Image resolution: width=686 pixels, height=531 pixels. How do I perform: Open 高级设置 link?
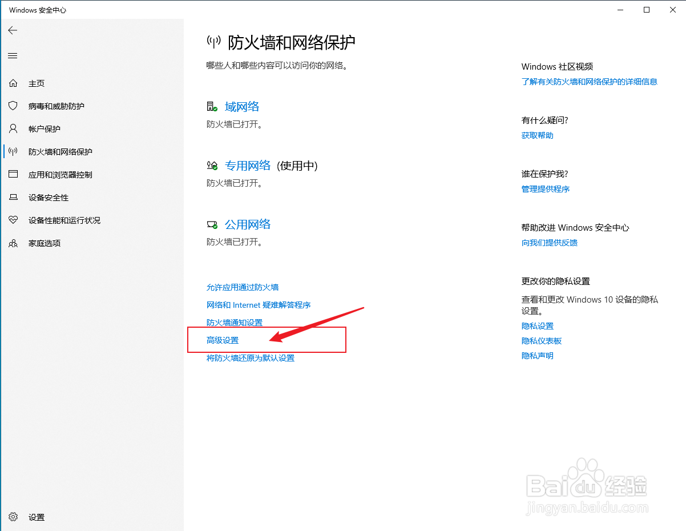tap(223, 340)
